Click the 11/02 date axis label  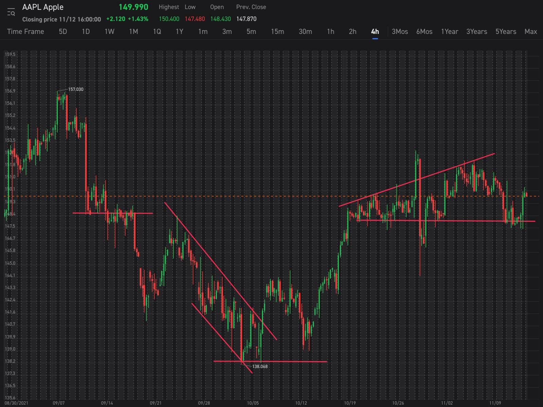tap(447, 403)
